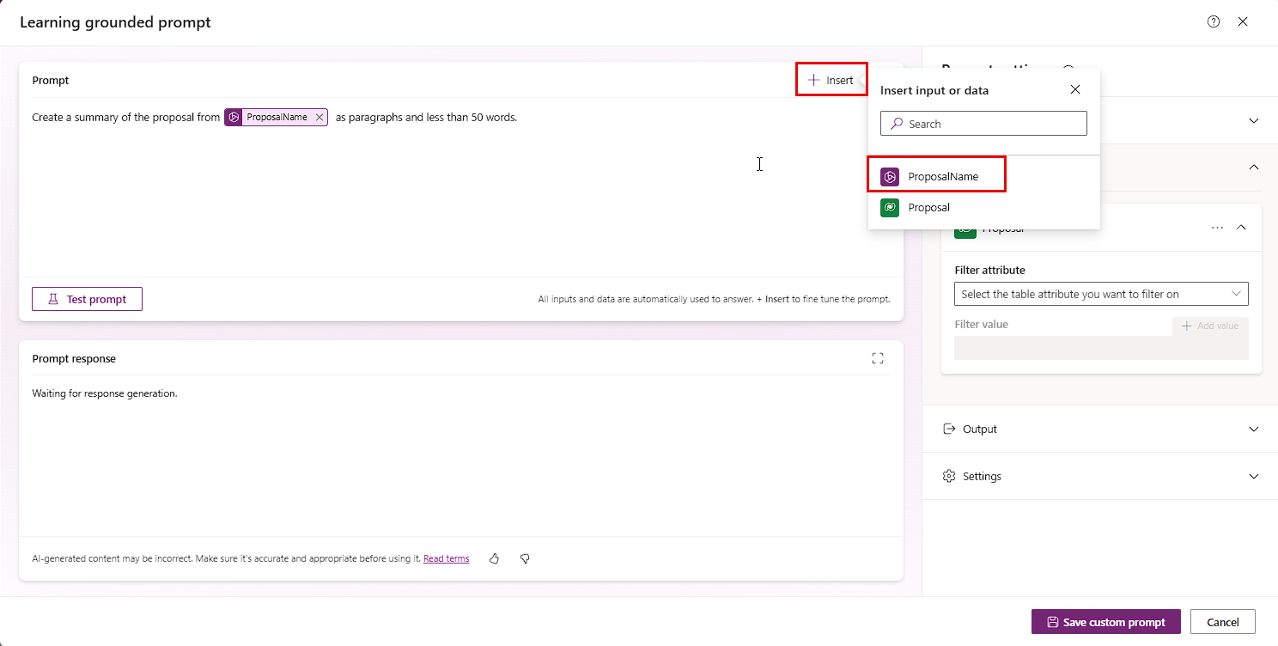The image size is (1278, 646).
Task: Expand the Prompt response to full screen
Action: pos(878,358)
